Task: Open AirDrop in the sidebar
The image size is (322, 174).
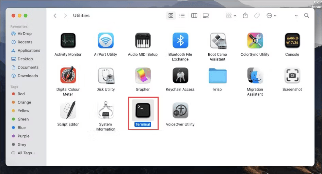Action: click(21, 34)
